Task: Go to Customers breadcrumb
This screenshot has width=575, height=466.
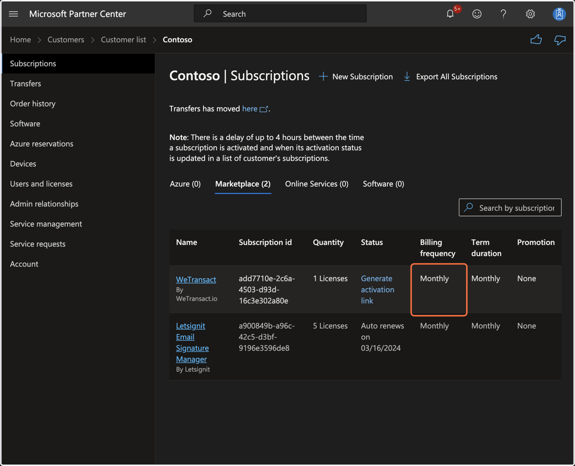Action: pyautogui.click(x=66, y=40)
